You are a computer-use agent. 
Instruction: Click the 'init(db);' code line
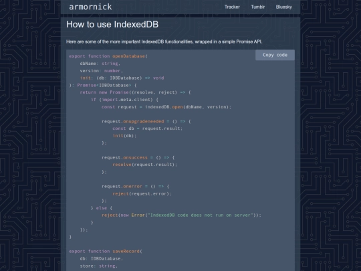pos(124,136)
